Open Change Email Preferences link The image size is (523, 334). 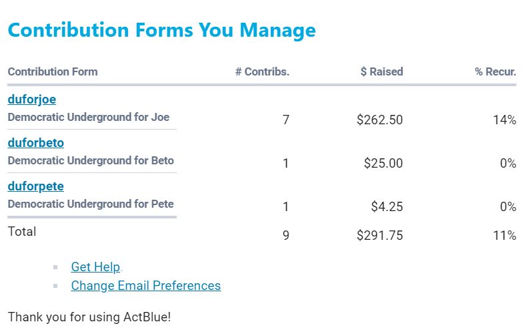(145, 285)
